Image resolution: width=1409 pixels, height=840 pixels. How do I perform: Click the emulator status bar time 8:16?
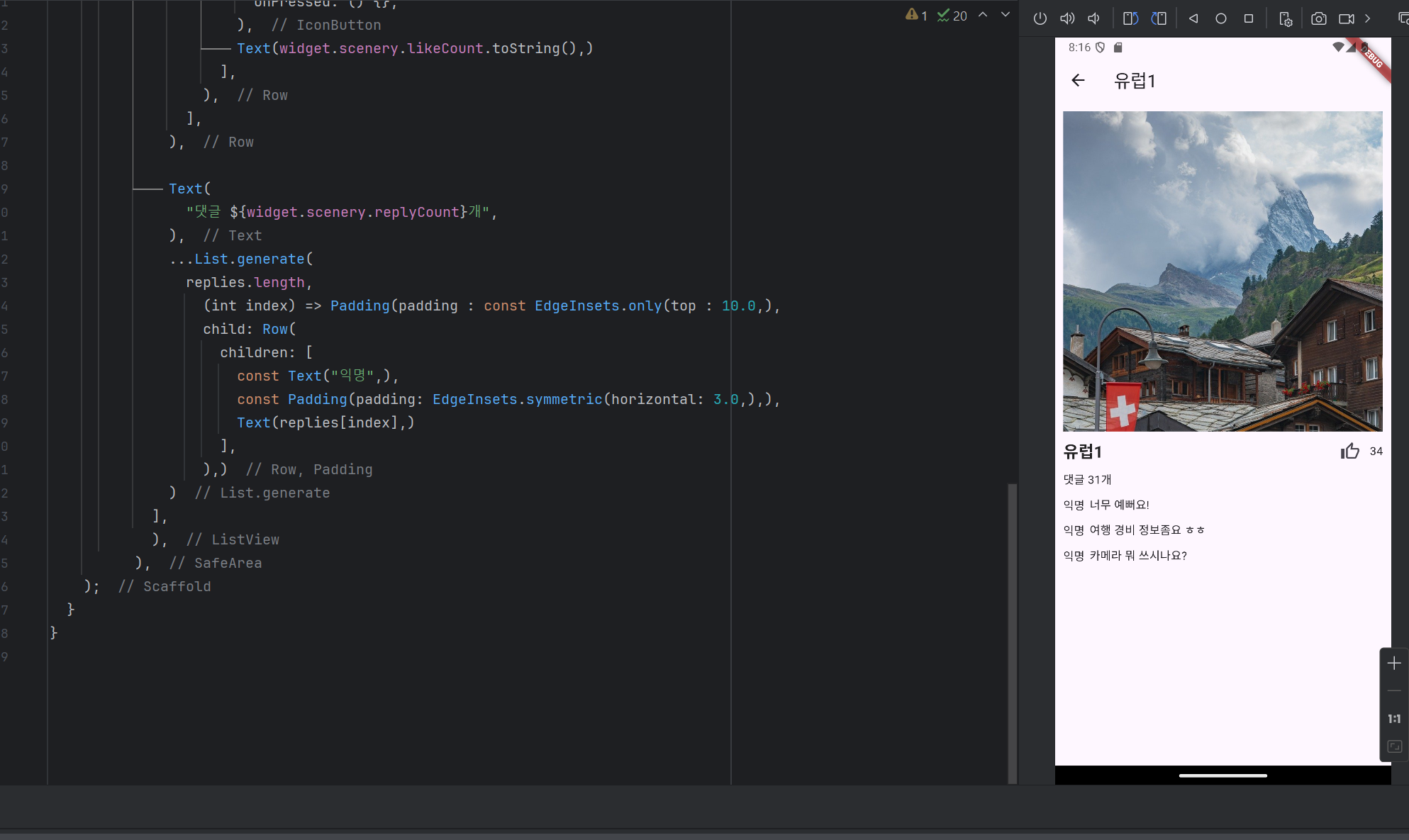pyautogui.click(x=1079, y=47)
